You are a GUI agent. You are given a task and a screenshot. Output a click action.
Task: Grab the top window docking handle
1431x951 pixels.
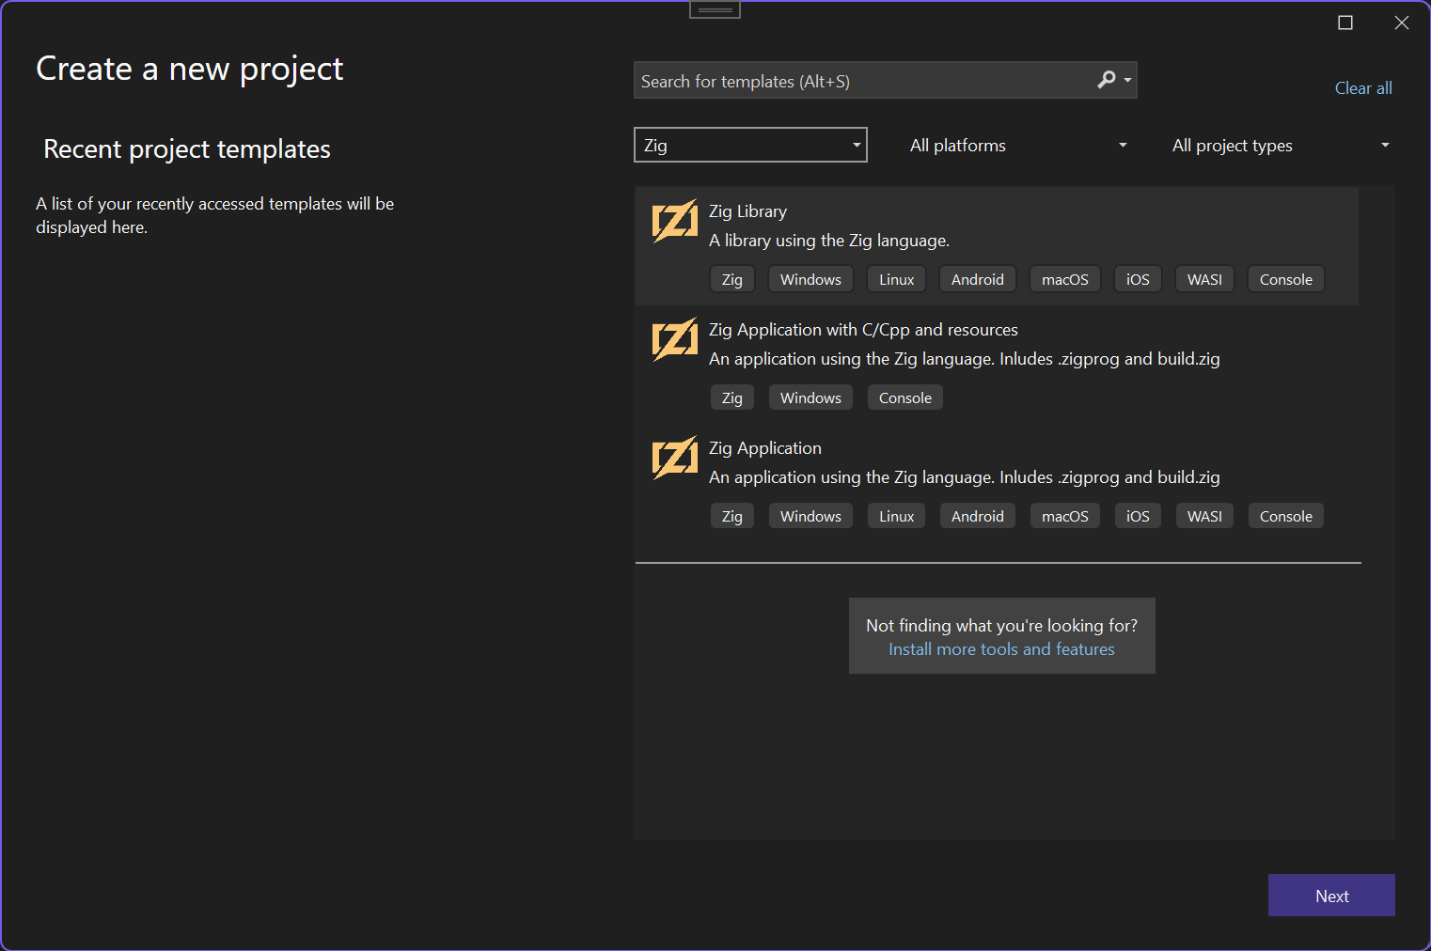(x=715, y=10)
